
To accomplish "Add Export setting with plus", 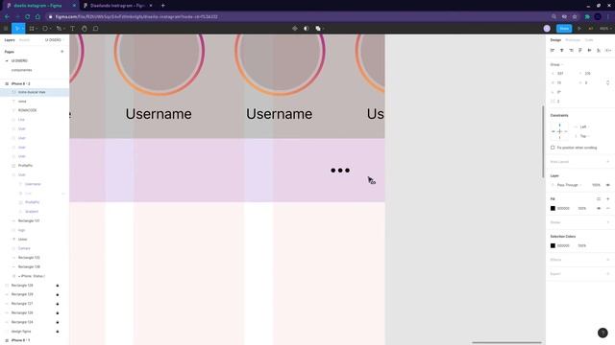I will point(608,274).
